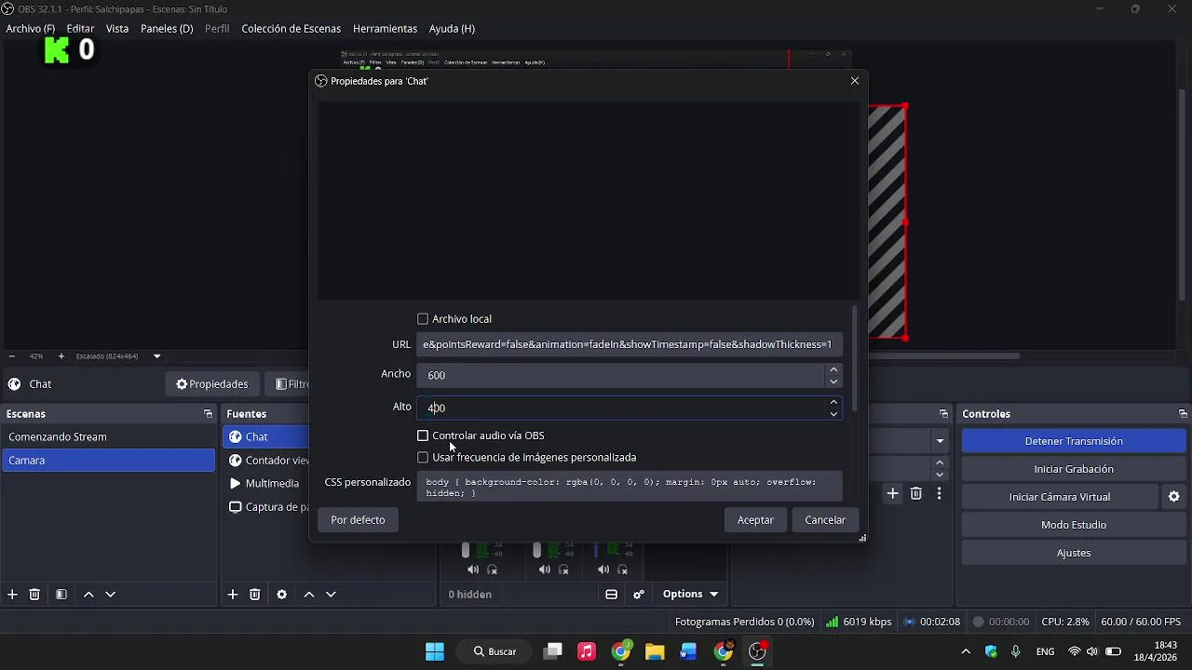Image resolution: width=1192 pixels, height=670 pixels.
Task: Undock the Controles panel
Action: point(1183,414)
